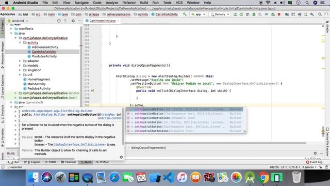Select AdicionaisActivity in project tree
Image resolution: width=330 pixels, height=186 pixels.
point(45,47)
